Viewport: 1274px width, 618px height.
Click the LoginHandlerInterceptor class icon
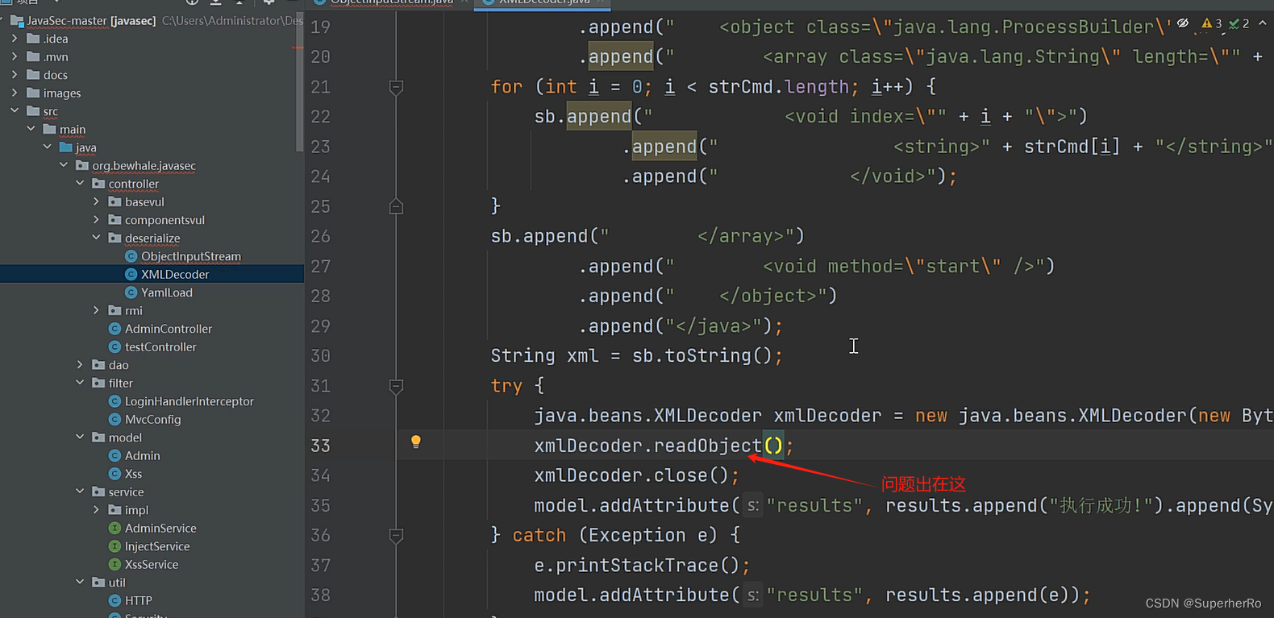pos(114,401)
